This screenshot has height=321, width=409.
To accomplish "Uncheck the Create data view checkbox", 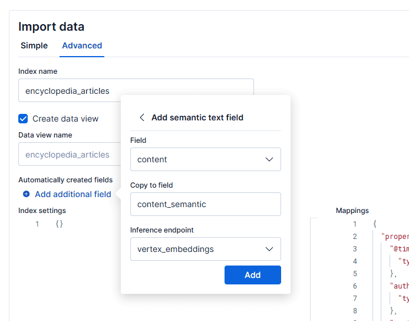I will pos(23,119).
